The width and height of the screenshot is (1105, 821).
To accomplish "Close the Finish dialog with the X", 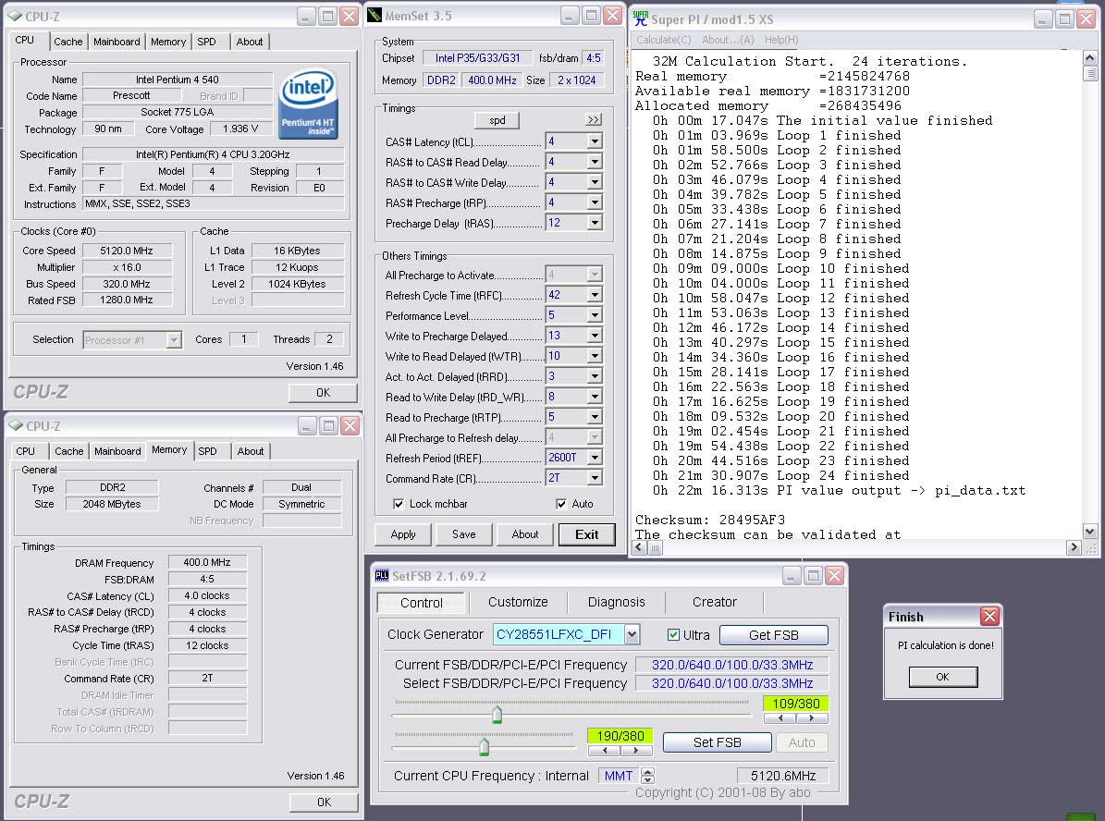I will point(989,617).
